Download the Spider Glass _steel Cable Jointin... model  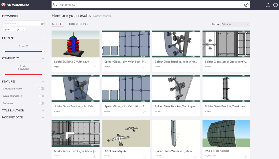click(x=245, y=67)
